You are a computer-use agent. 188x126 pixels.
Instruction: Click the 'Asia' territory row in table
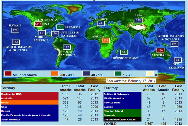point(30,107)
